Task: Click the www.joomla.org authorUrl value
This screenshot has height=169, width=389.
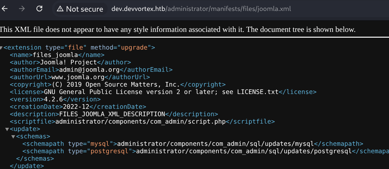Action: [x=78, y=77]
